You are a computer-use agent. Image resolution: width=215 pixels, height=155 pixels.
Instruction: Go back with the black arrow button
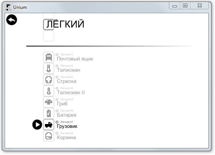(x=12, y=20)
